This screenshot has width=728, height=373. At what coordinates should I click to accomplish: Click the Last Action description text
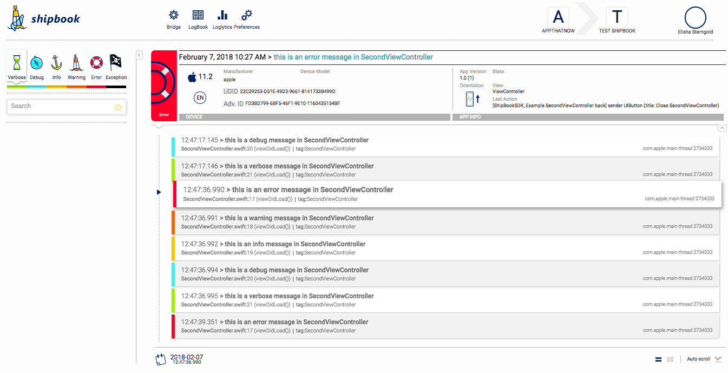[x=606, y=106]
